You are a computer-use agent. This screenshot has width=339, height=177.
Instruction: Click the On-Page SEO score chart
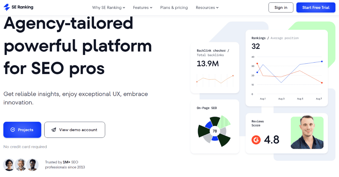[x=214, y=131]
